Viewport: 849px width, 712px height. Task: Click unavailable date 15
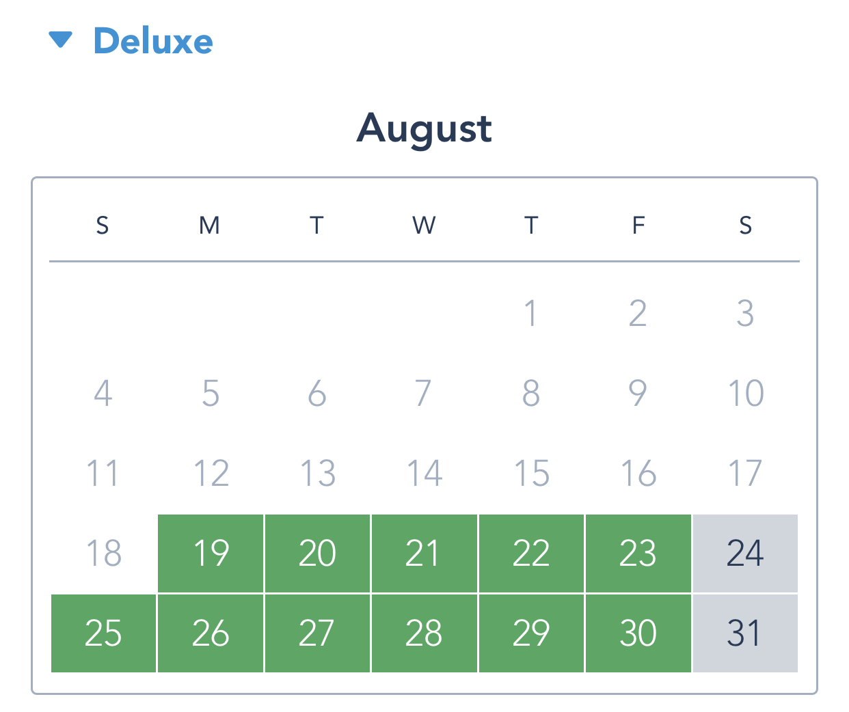531,473
